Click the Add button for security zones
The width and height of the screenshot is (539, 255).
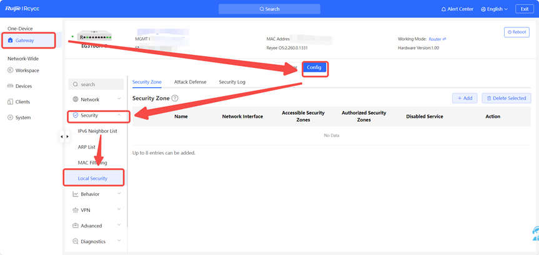465,98
